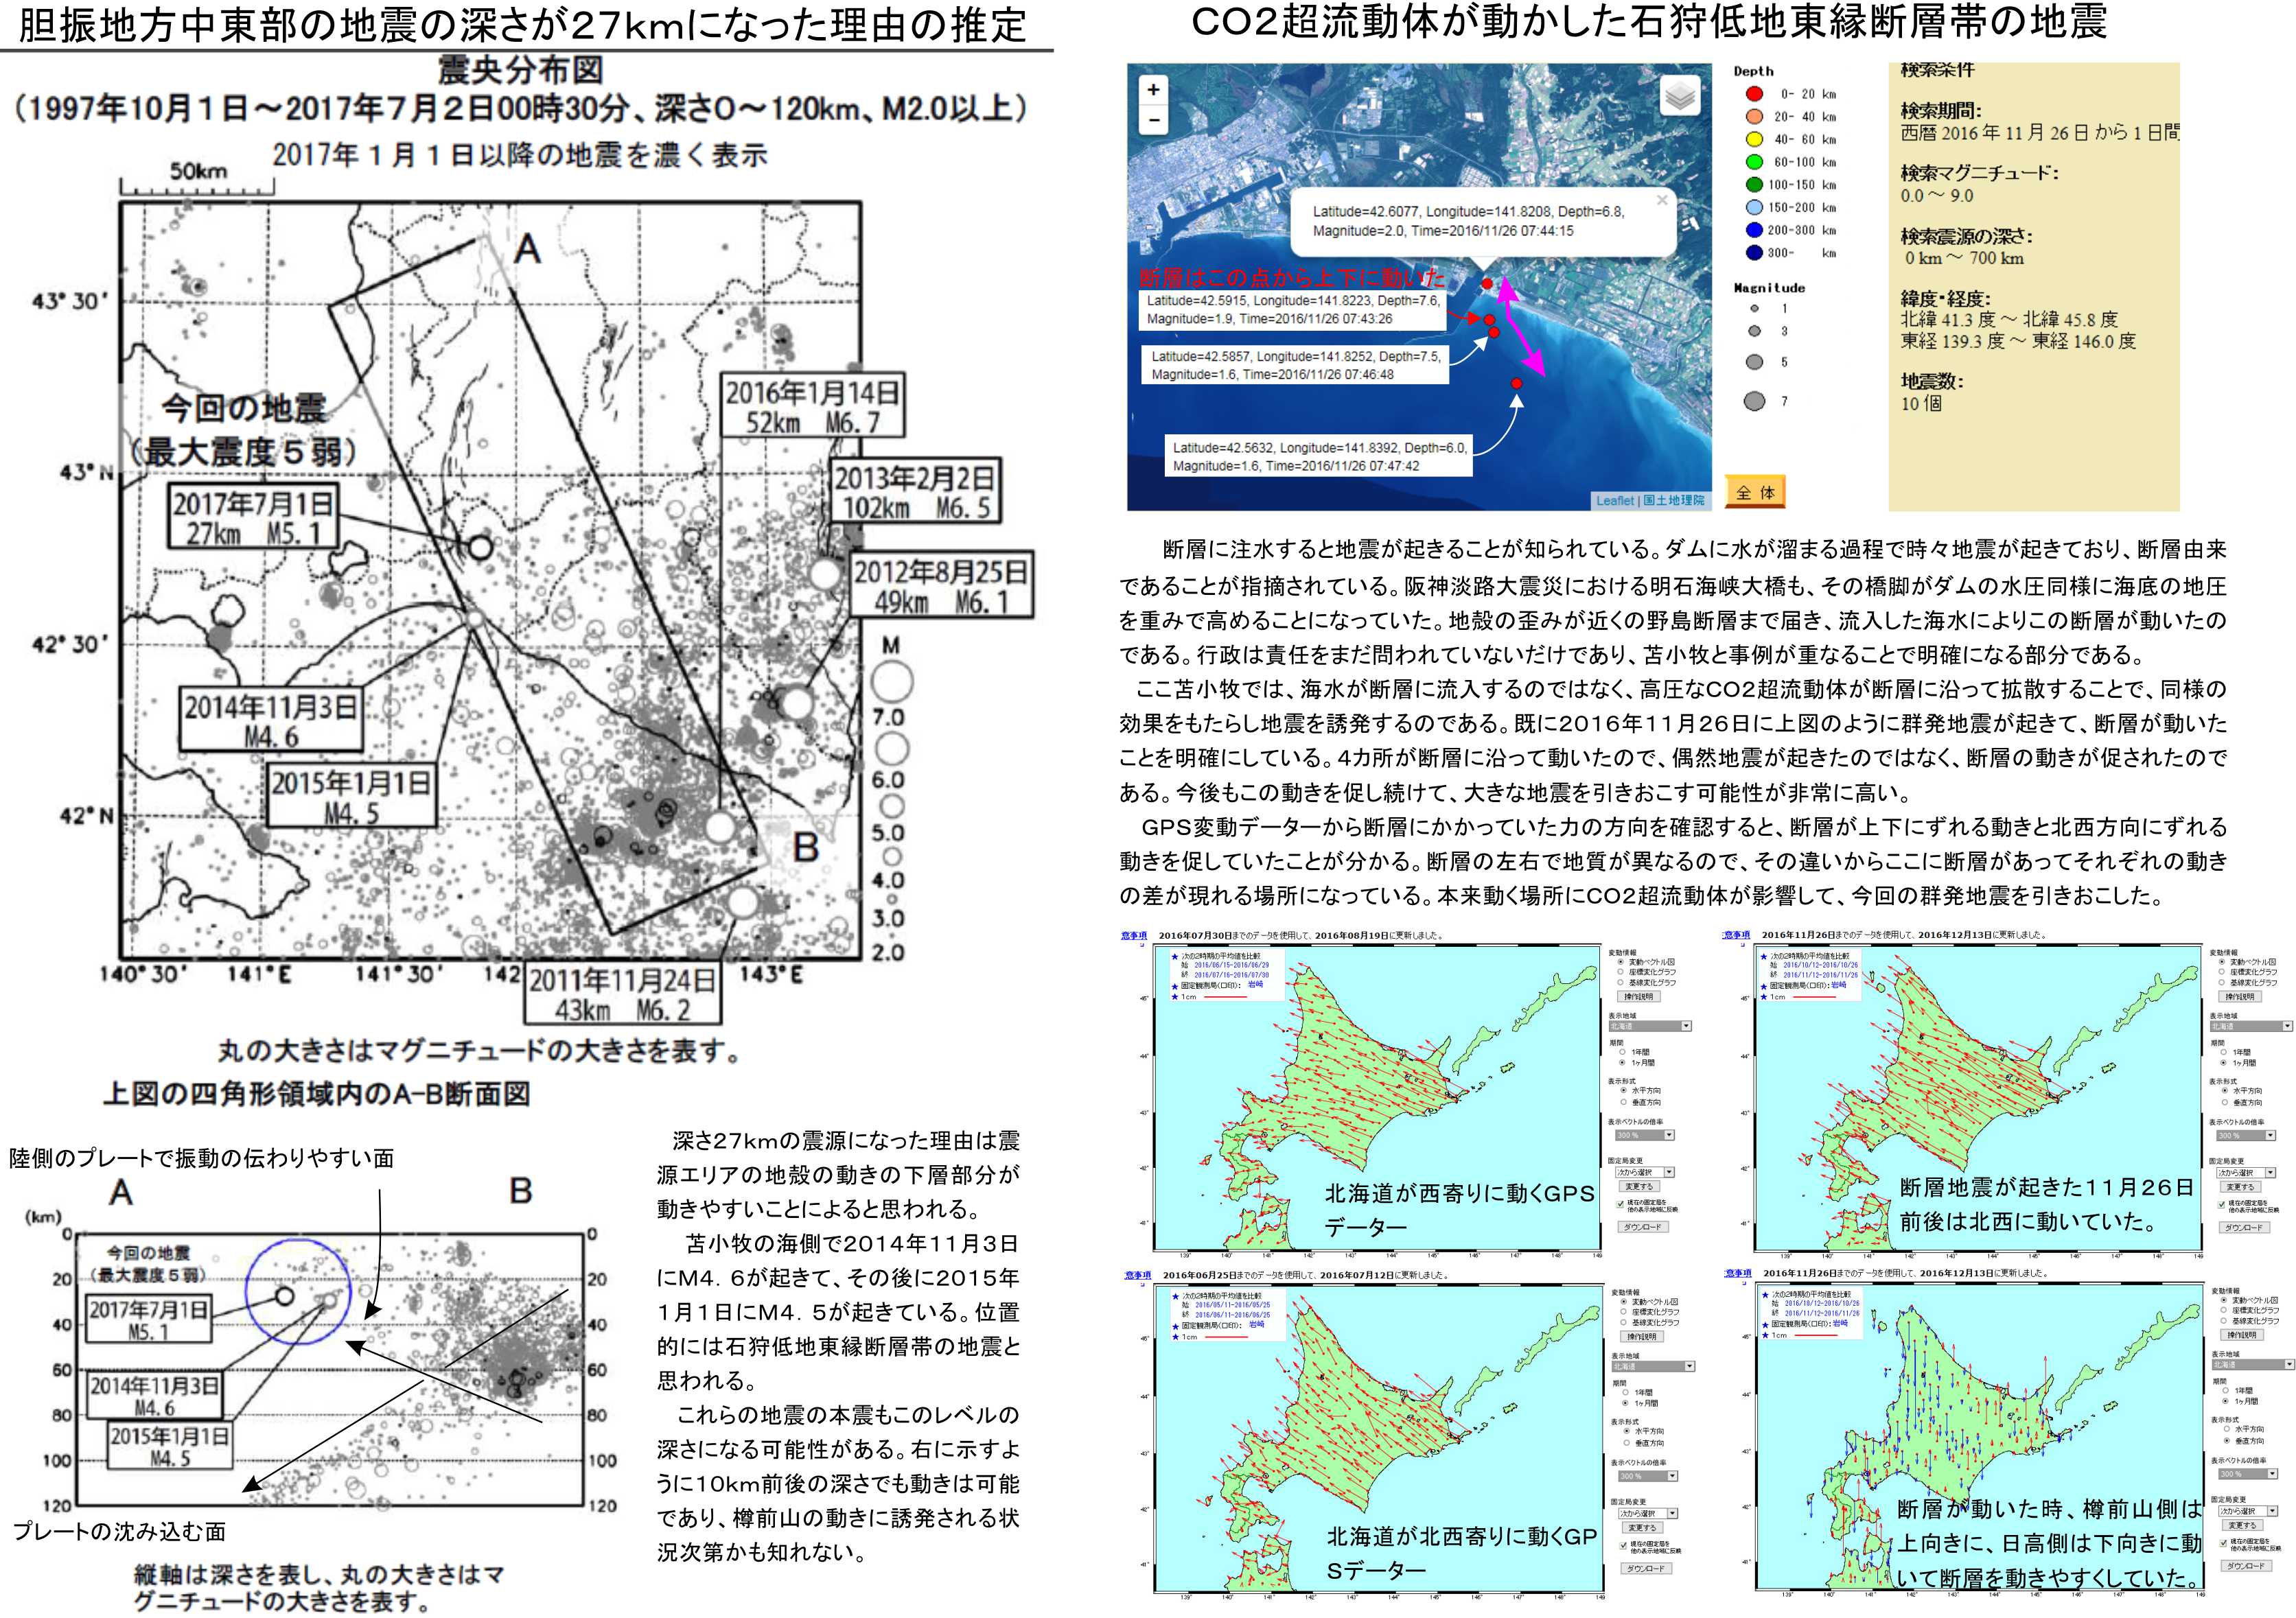Click the minus zoom-out button on map
This screenshot has width=2296, height=1618.
click(x=1153, y=120)
